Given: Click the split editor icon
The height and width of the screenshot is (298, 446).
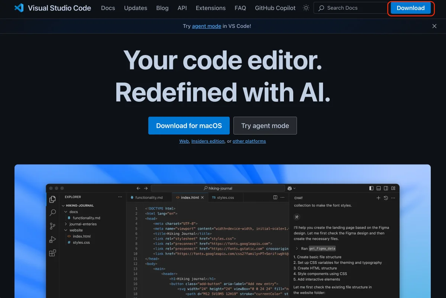Looking at the screenshot, I should (x=275, y=197).
